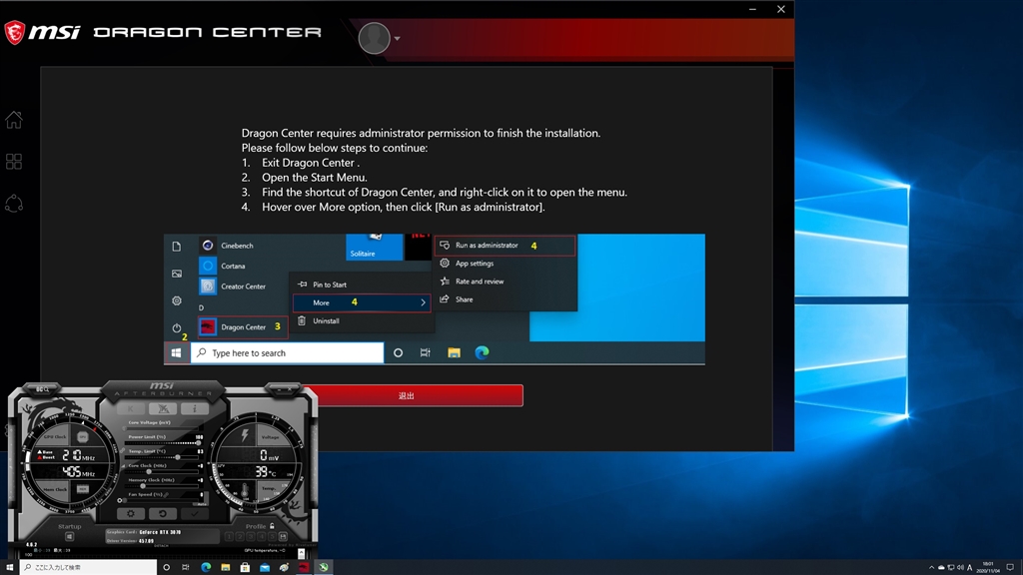This screenshot has height=575, width=1023.
Task: Open the Live Update sync icon in sidebar
Action: 14,203
